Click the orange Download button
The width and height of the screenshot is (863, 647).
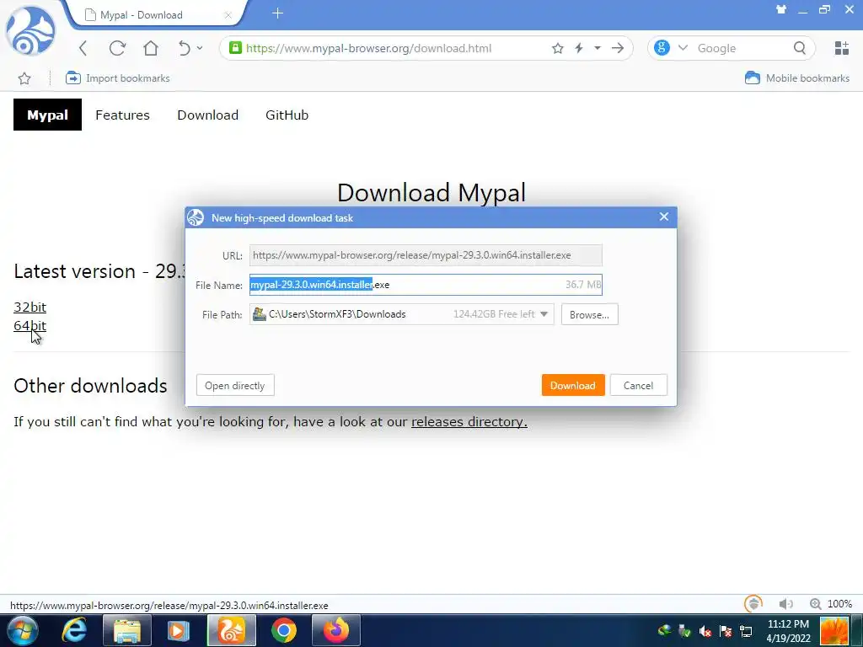click(573, 386)
